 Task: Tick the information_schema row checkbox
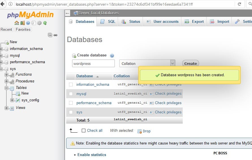71,84
